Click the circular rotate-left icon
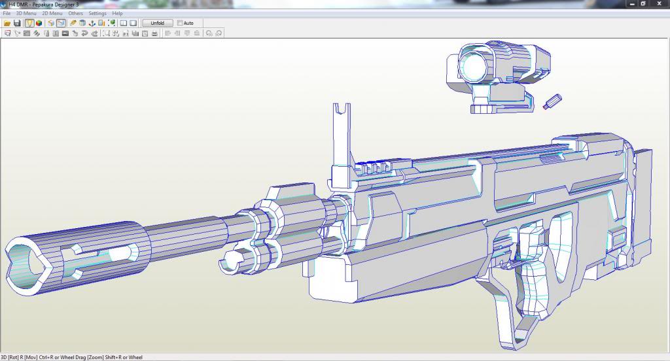This screenshot has height=361, width=670. tap(209, 33)
